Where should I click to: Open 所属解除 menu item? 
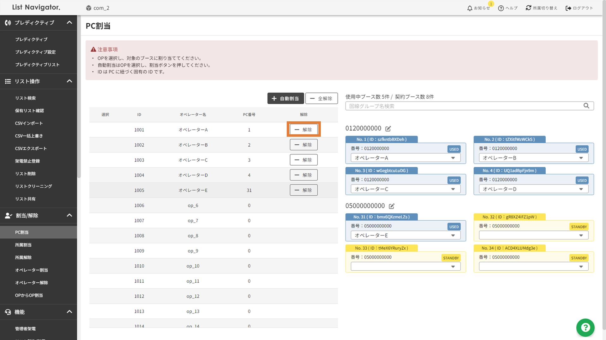click(23, 257)
